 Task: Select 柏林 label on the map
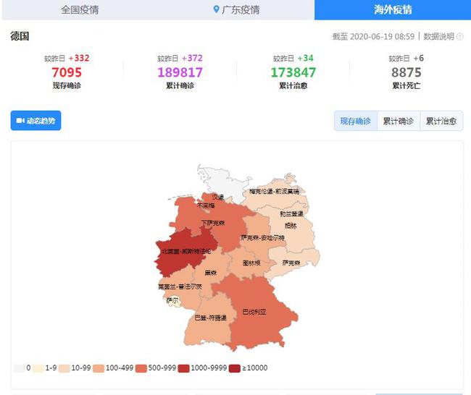[x=291, y=226]
